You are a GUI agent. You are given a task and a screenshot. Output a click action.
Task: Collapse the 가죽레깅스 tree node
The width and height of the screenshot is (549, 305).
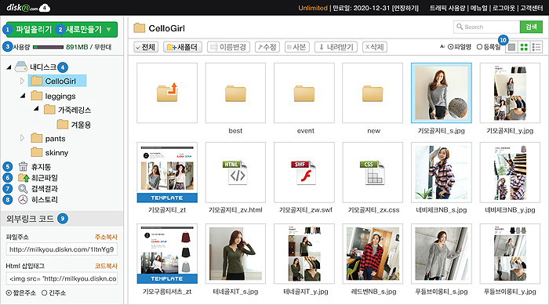point(36,109)
